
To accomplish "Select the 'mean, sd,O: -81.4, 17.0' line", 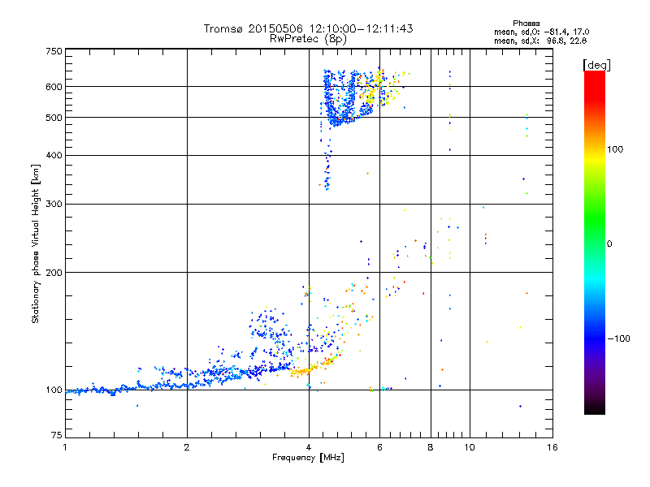I will pos(541,32).
